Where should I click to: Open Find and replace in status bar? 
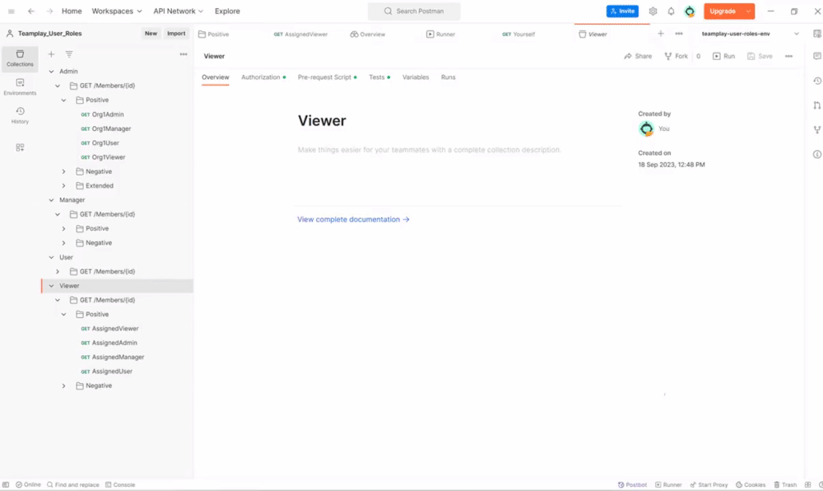point(72,484)
